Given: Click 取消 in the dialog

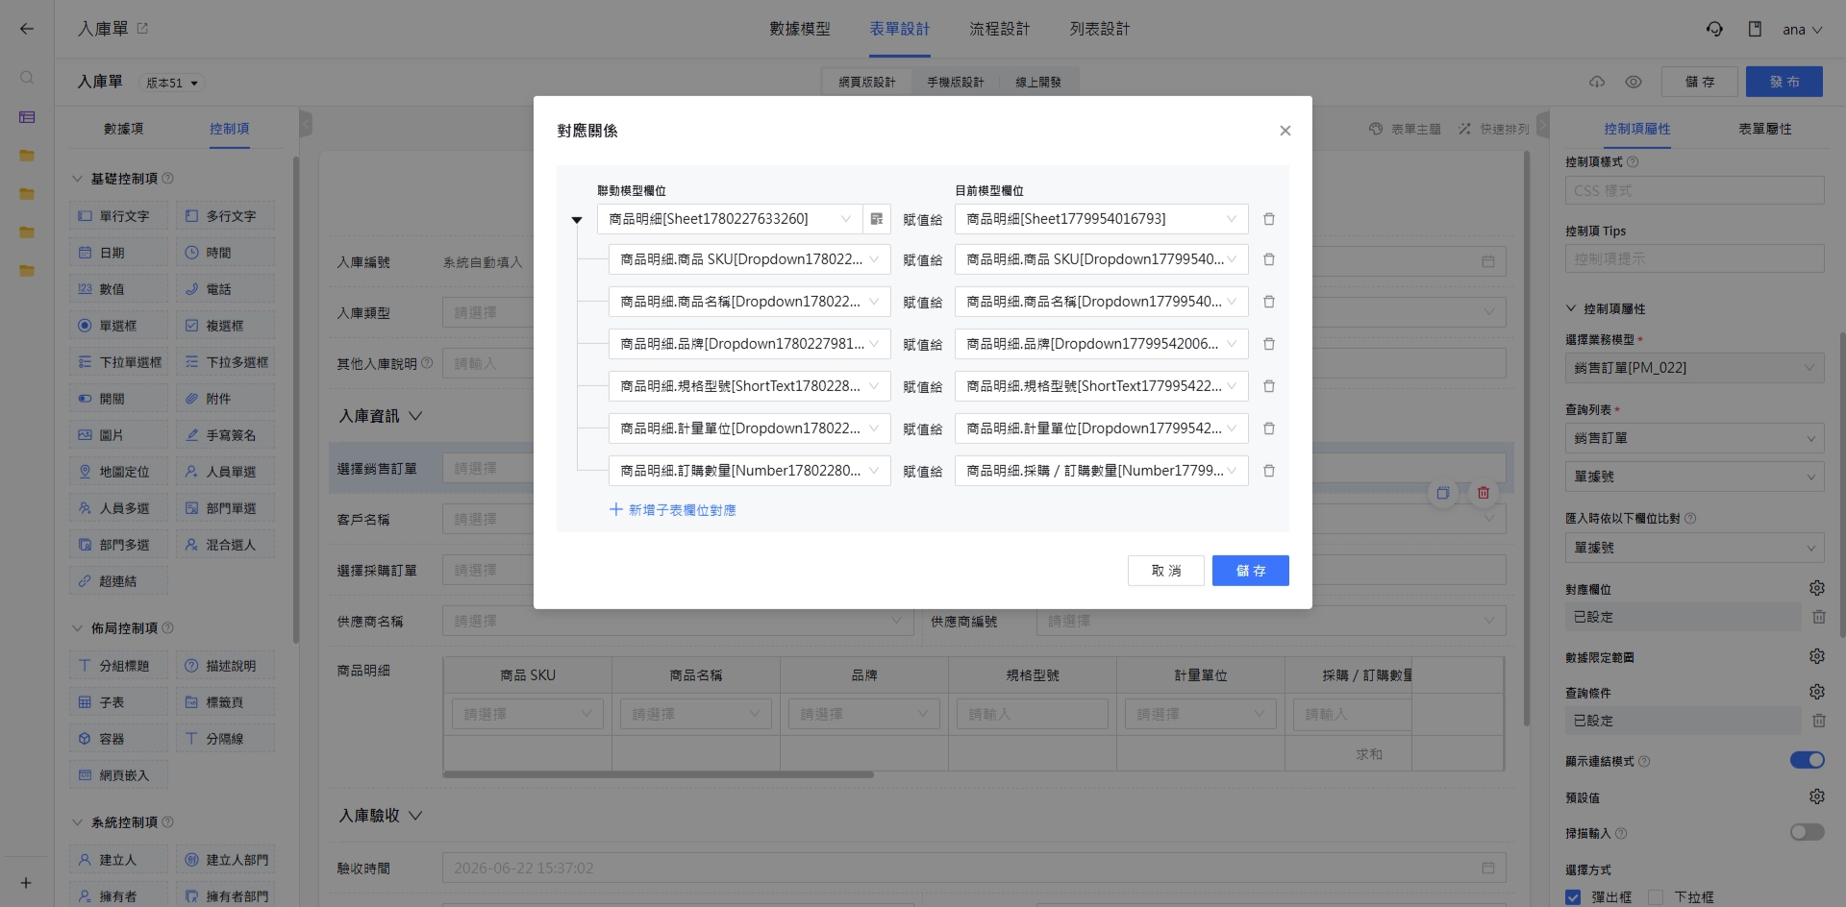Looking at the screenshot, I should (1165, 571).
